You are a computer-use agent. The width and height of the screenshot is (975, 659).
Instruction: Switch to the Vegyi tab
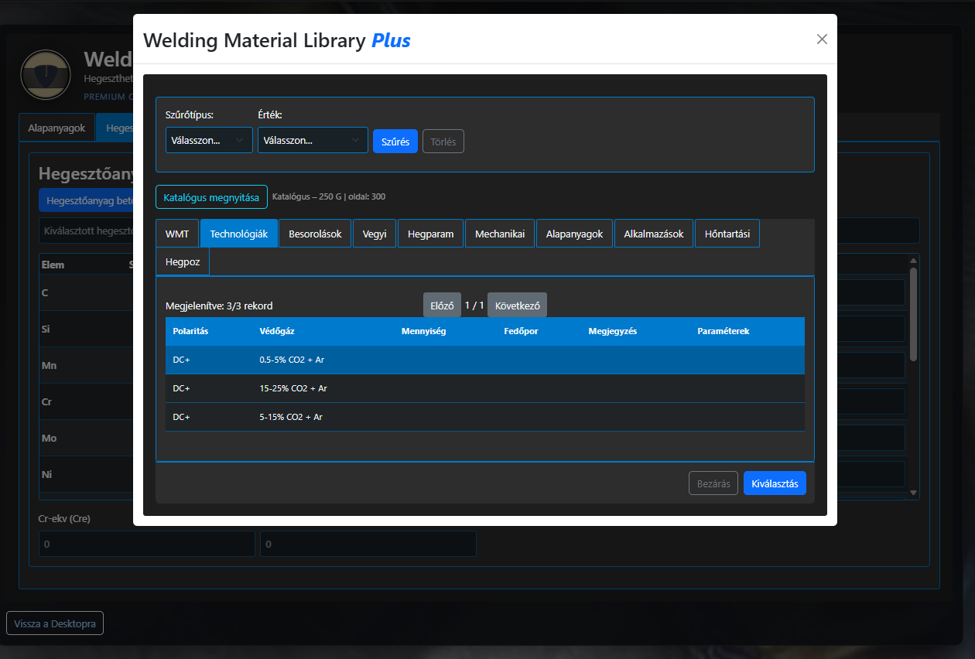(x=375, y=234)
